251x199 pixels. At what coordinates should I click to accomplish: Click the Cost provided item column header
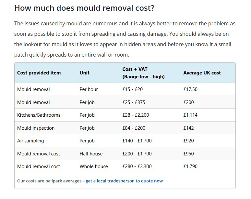[x=39, y=73]
